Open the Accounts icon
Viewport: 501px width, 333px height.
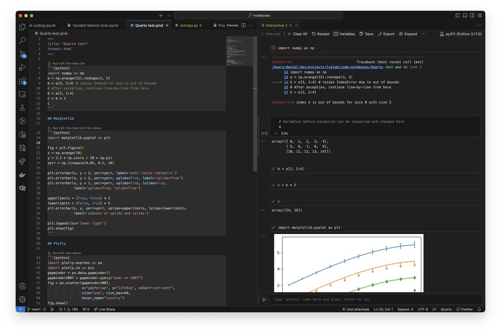coord(23,286)
